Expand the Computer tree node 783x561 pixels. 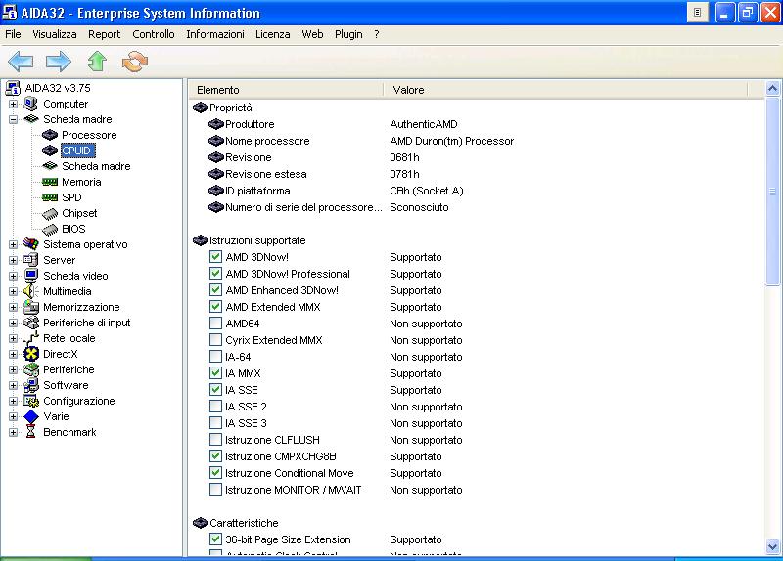tap(13, 104)
